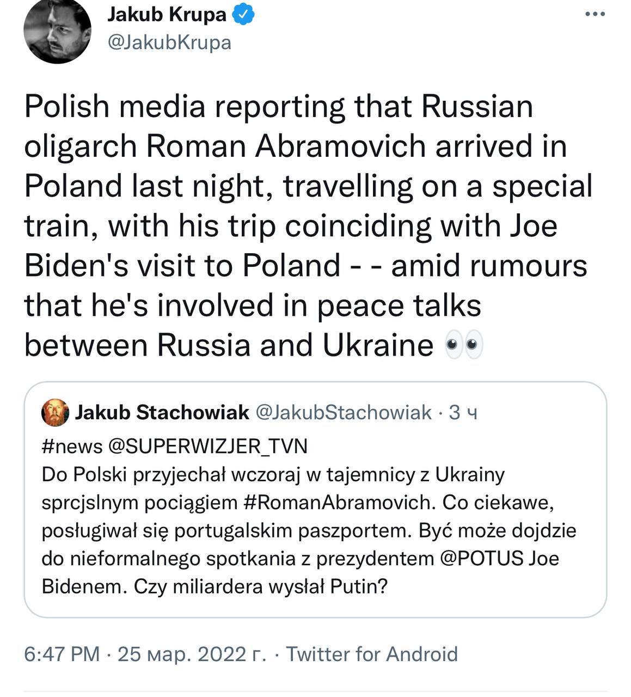
Task: Open the @SUPERWIZJER_TVN mention
Action: coord(208,446)
